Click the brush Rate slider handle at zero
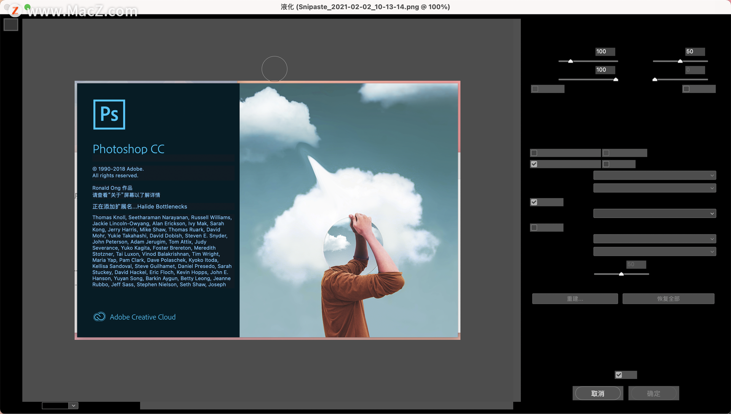Viewport: 731px width, 414px height. [x=655, y=79]
